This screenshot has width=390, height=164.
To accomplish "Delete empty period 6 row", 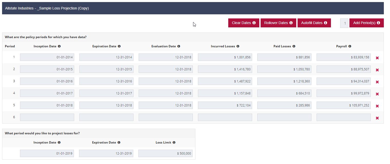I will [x=377, y=118].
